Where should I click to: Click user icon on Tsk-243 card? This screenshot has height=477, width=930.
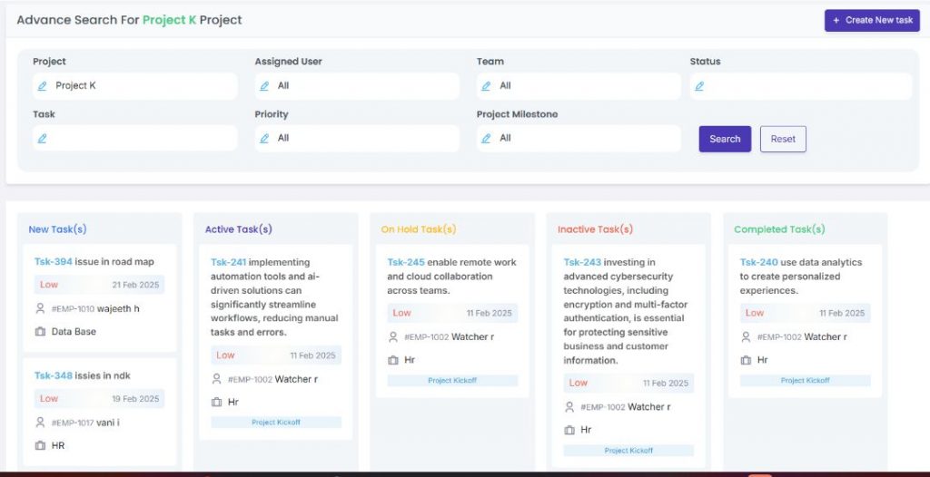(x=569, y=406)
